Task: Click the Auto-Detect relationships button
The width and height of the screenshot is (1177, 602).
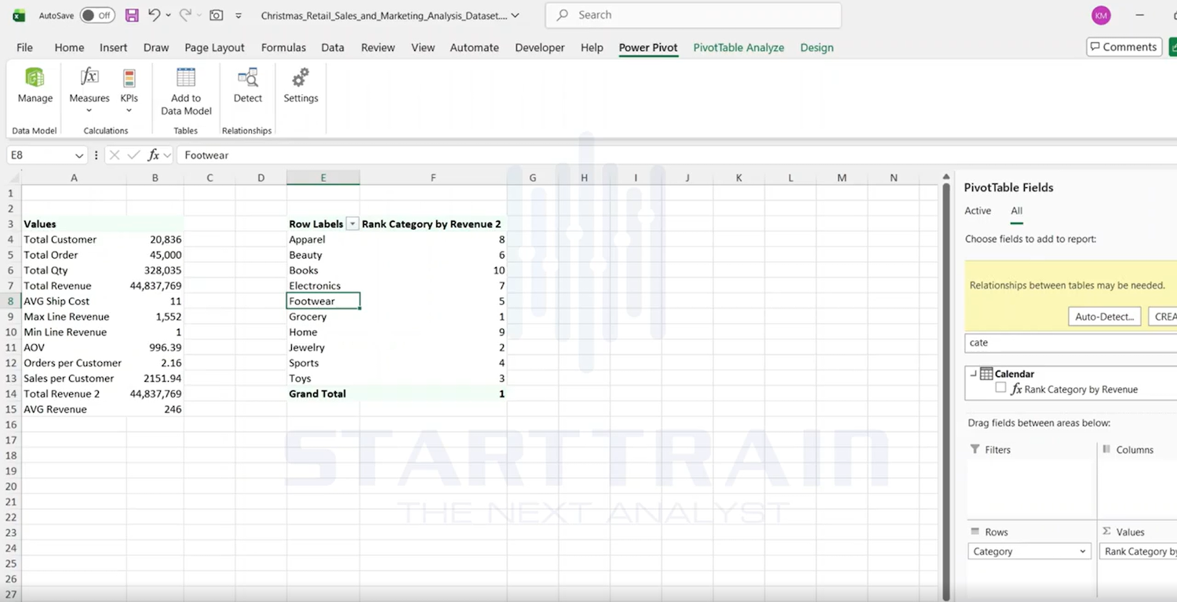Action: tap(1104, 317)
